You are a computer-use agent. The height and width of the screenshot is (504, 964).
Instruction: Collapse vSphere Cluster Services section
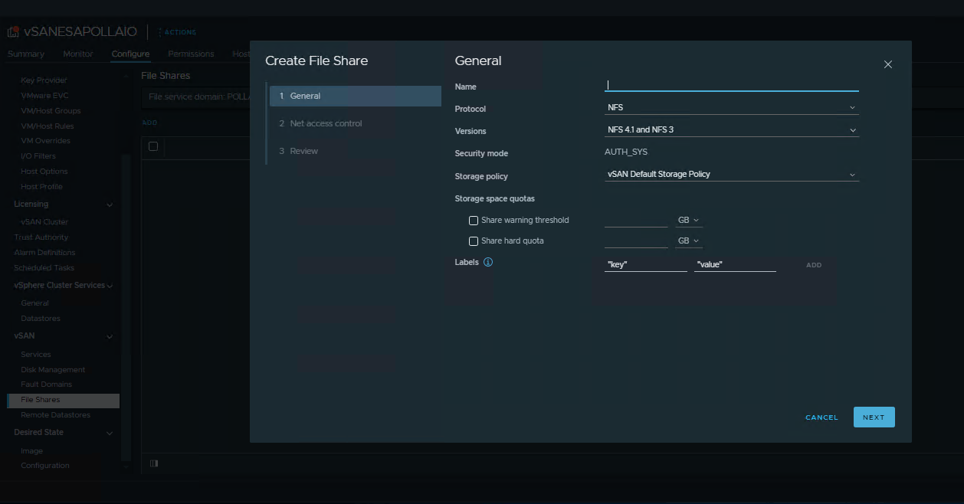[110, 286]
